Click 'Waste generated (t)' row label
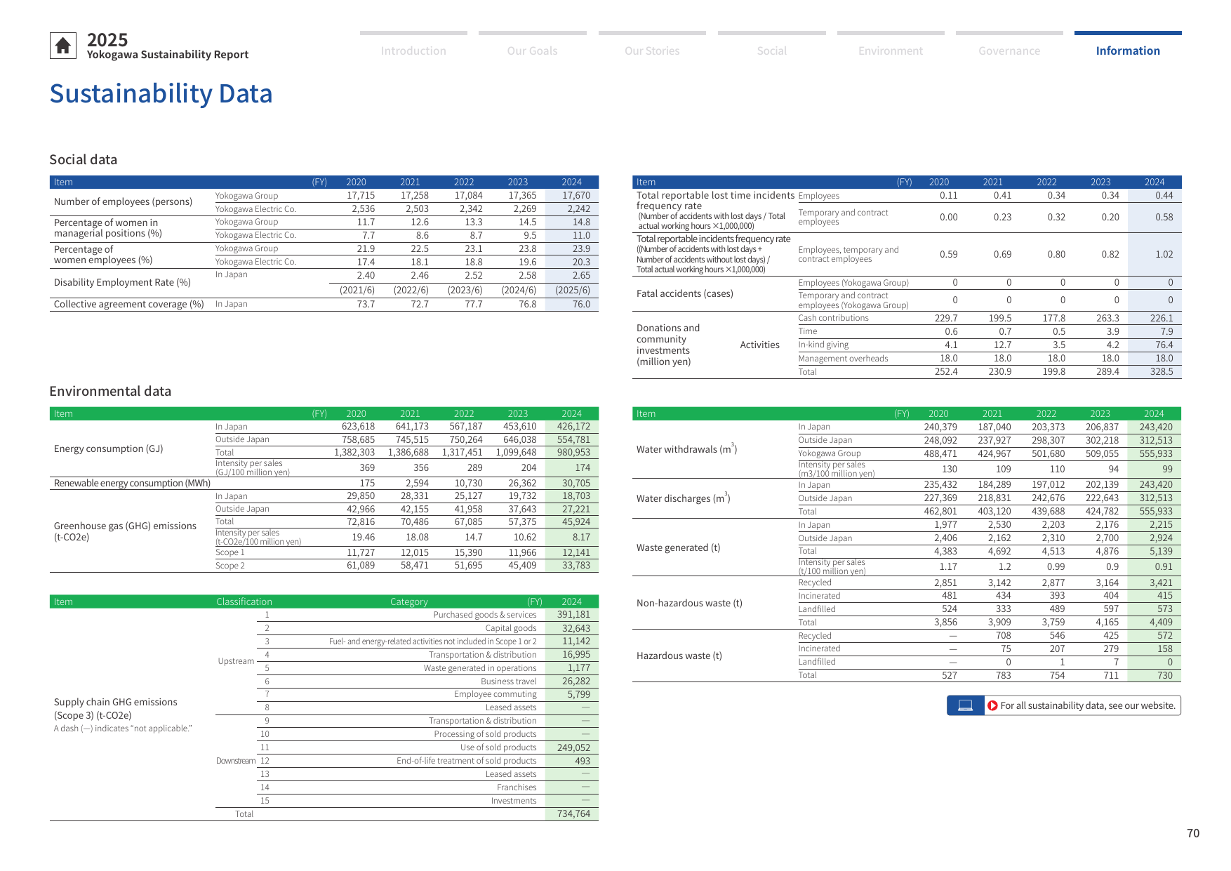This screenshot has width=1231, height=871. [678, 547]
